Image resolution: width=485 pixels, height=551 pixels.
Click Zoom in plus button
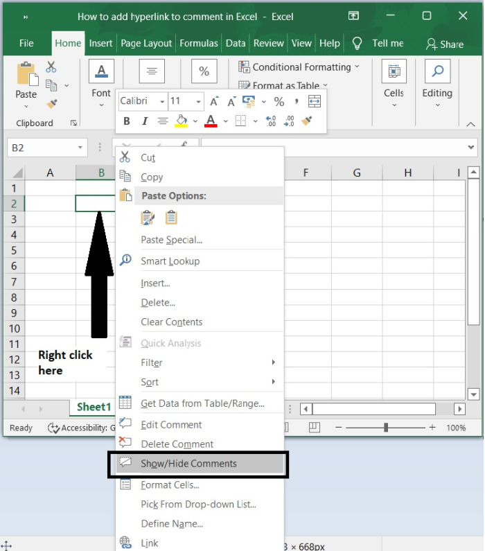(x=432, y=428)
